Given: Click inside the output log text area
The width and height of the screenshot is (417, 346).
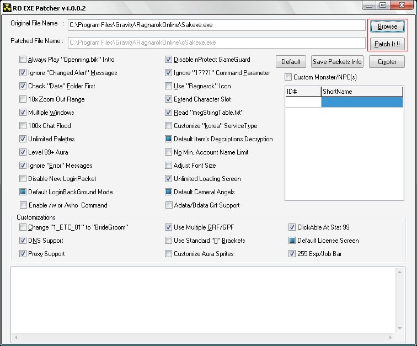Looking at the screenshot, I should click(204, 300).
